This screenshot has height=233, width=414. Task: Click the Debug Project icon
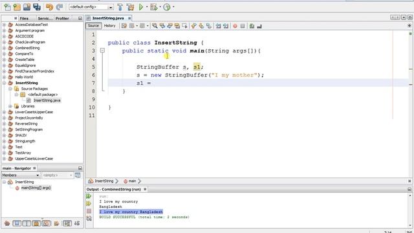pos(153,7)
